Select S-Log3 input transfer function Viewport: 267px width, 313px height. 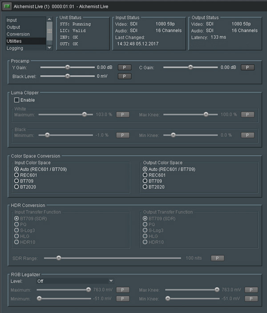coord(24,230)
